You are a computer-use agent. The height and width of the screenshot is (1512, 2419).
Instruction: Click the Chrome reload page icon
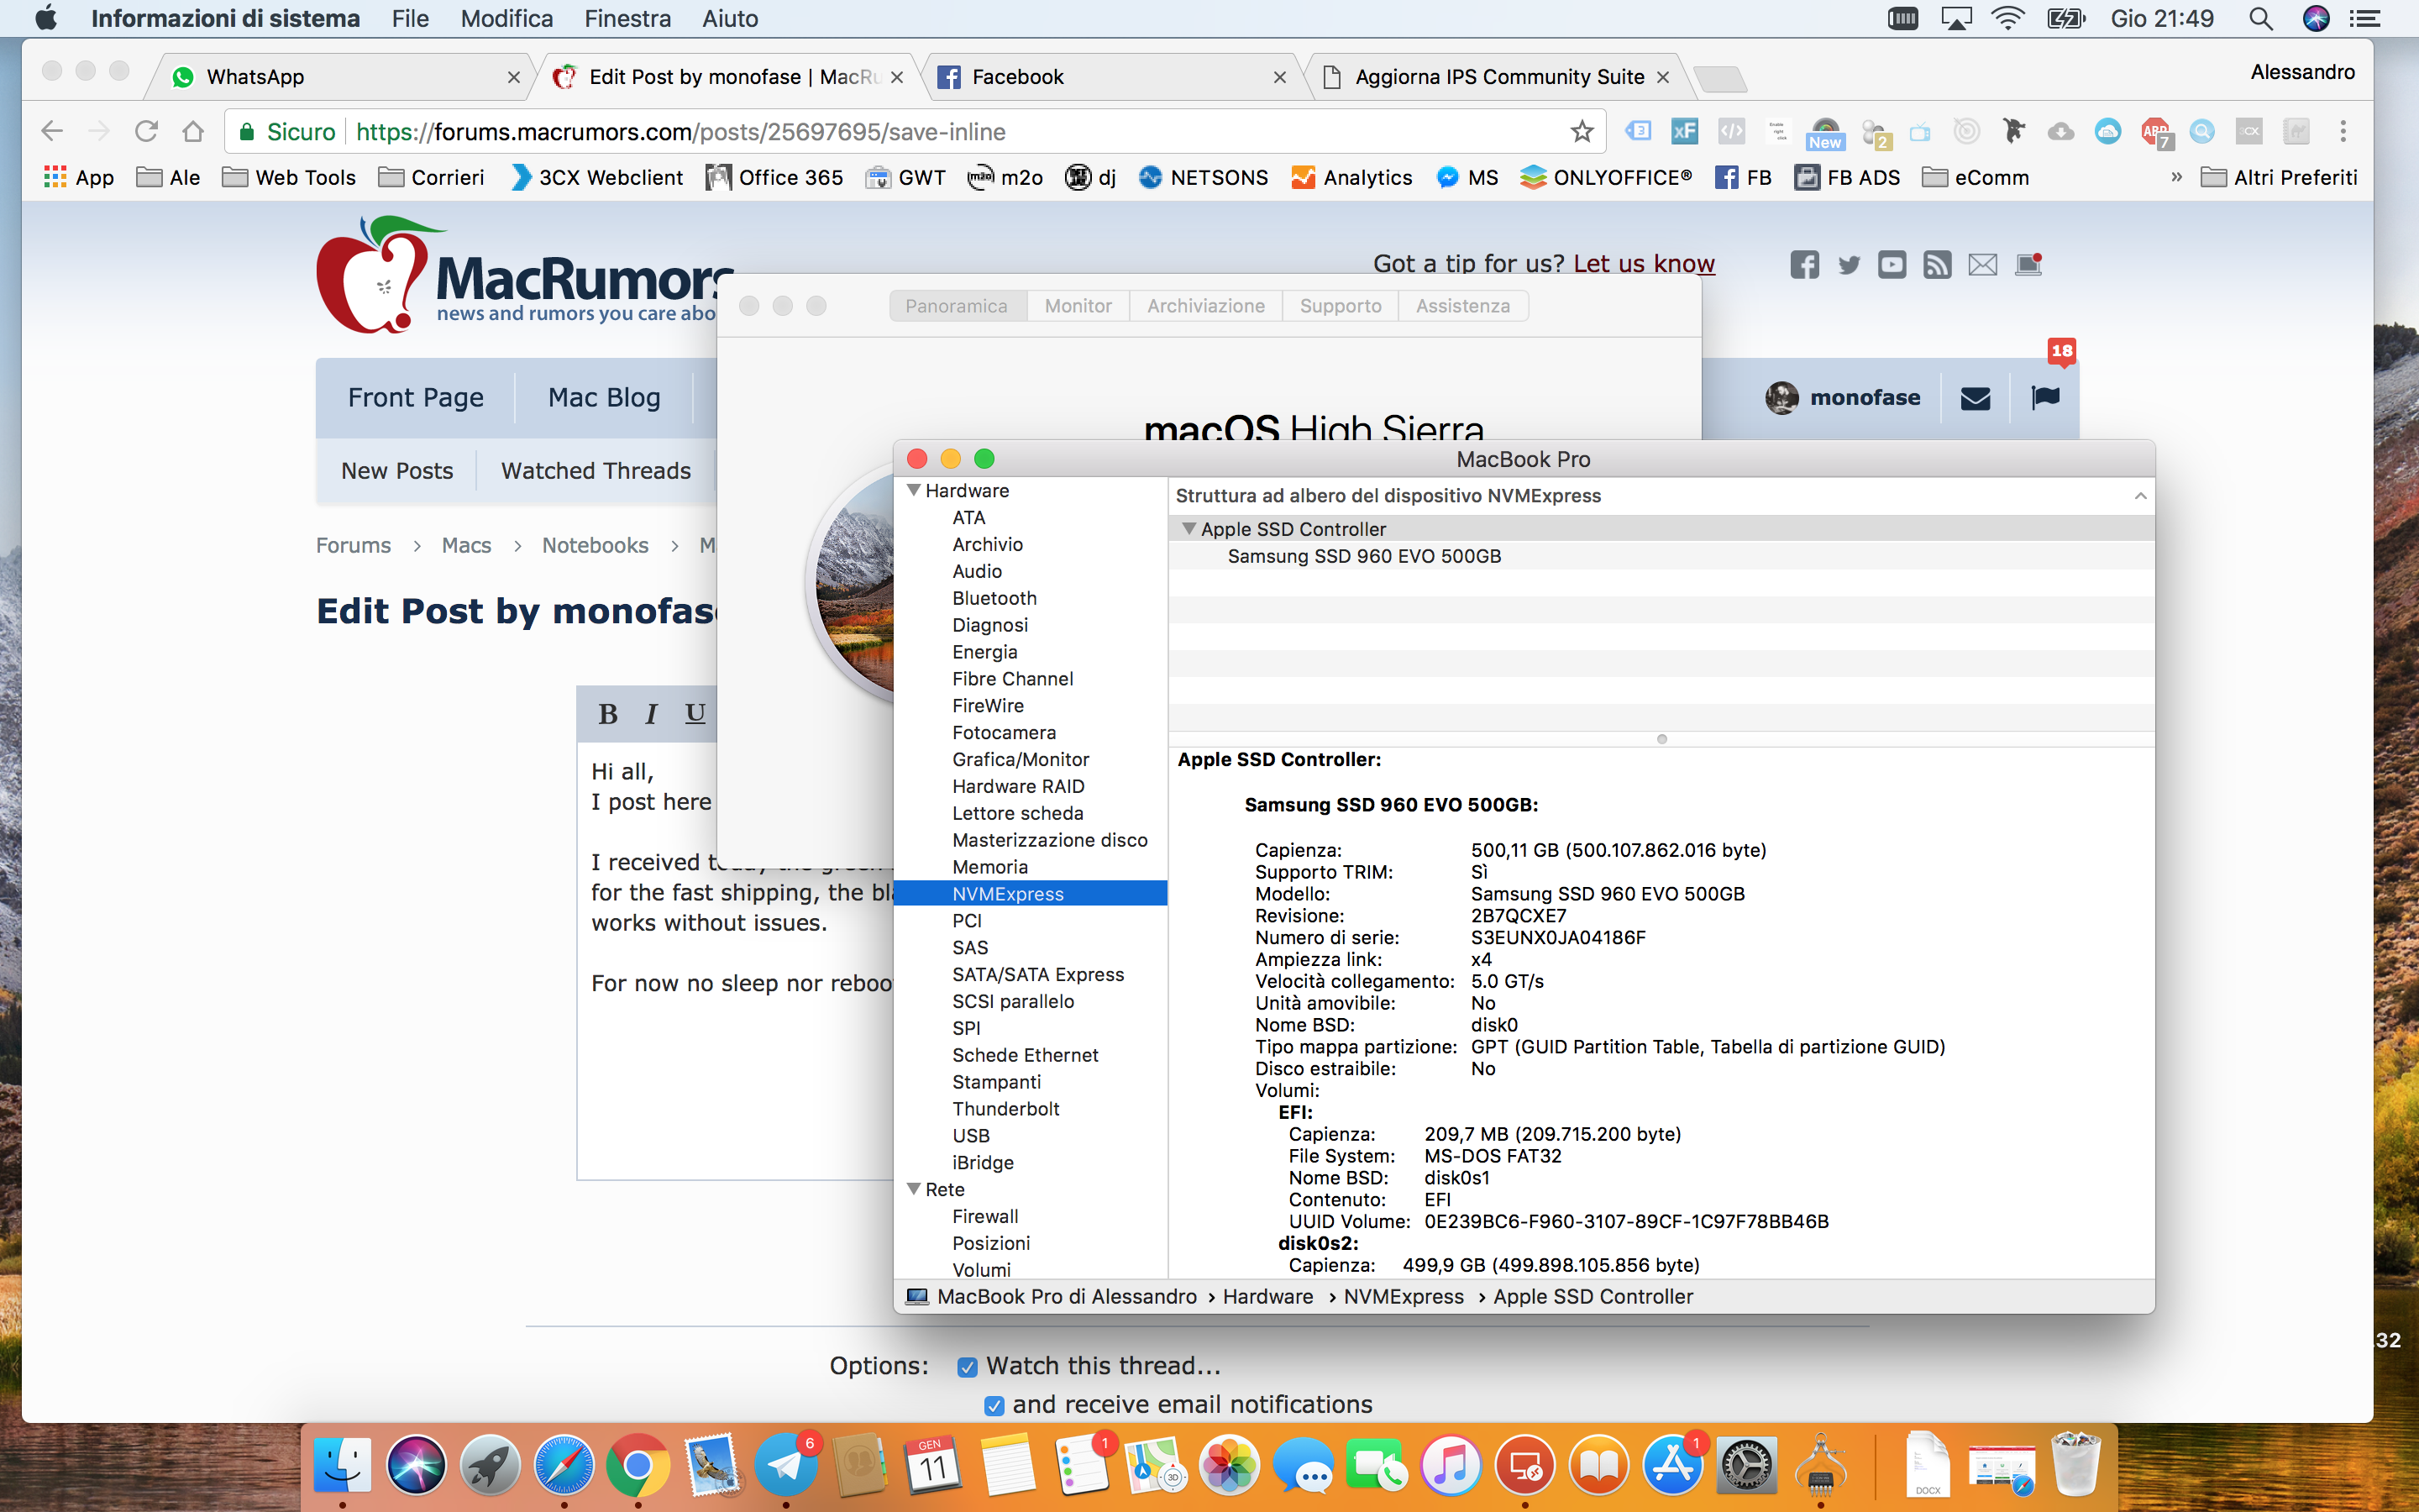click(146, 131)
